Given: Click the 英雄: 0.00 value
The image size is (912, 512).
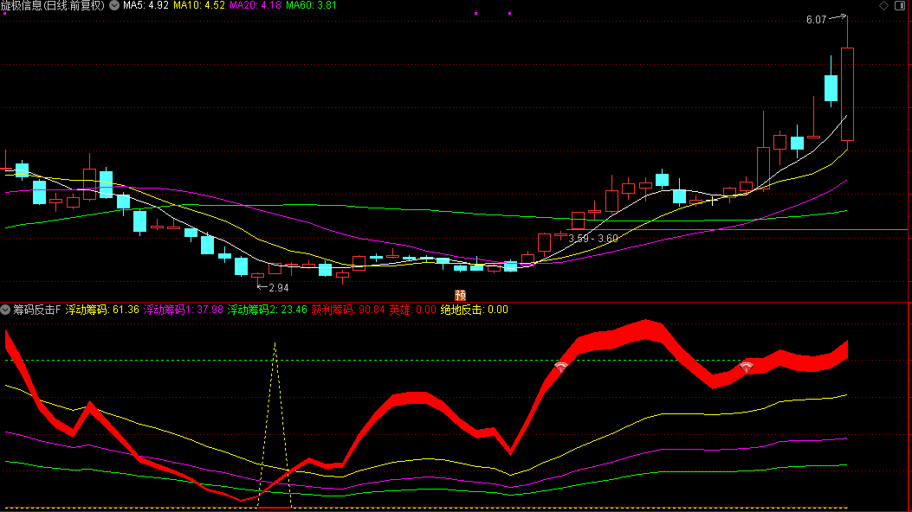Looking at the screenshot, I should [412, 310].
